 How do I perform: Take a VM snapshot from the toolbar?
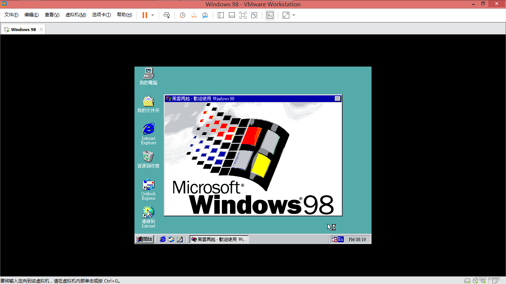click(182, 15)
